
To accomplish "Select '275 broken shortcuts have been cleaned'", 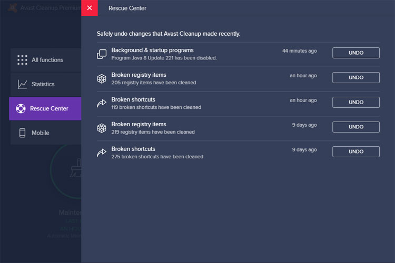I will point(157,157).
